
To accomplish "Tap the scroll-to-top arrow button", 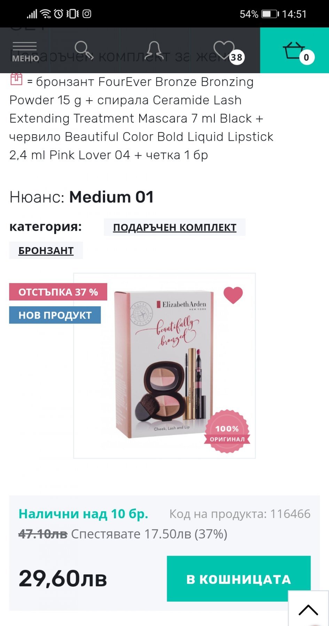I will pos(308,609).
